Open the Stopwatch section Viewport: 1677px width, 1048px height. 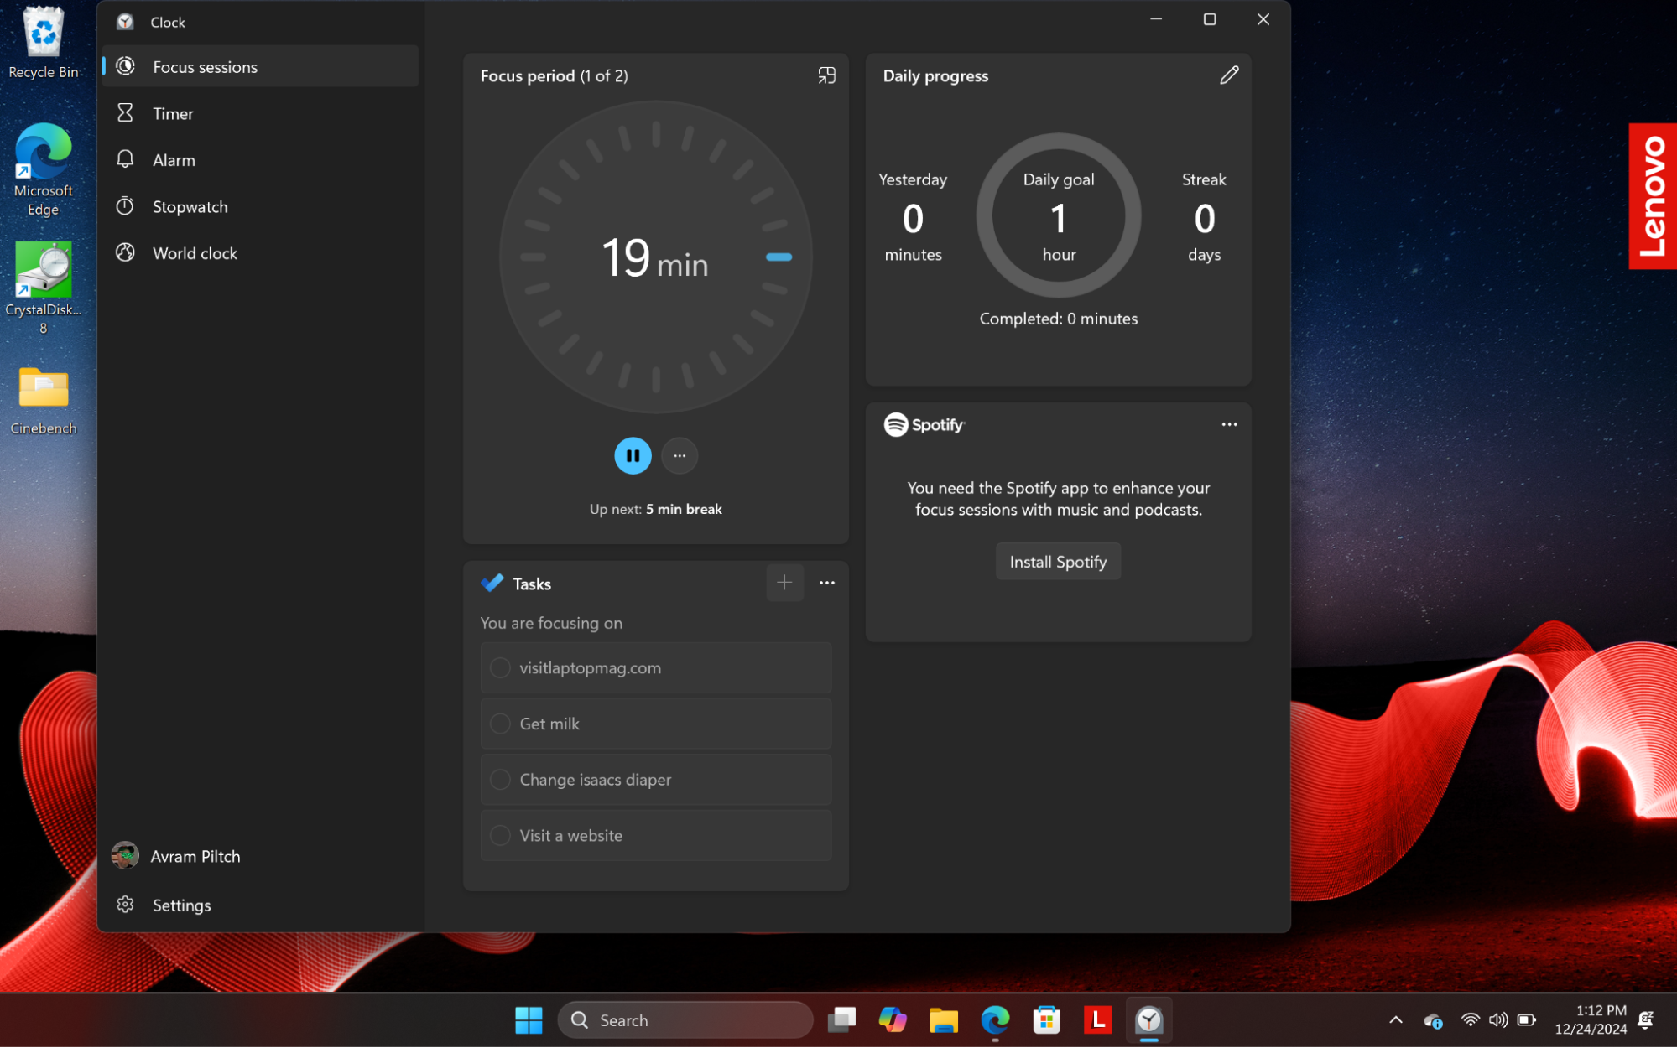189,205
